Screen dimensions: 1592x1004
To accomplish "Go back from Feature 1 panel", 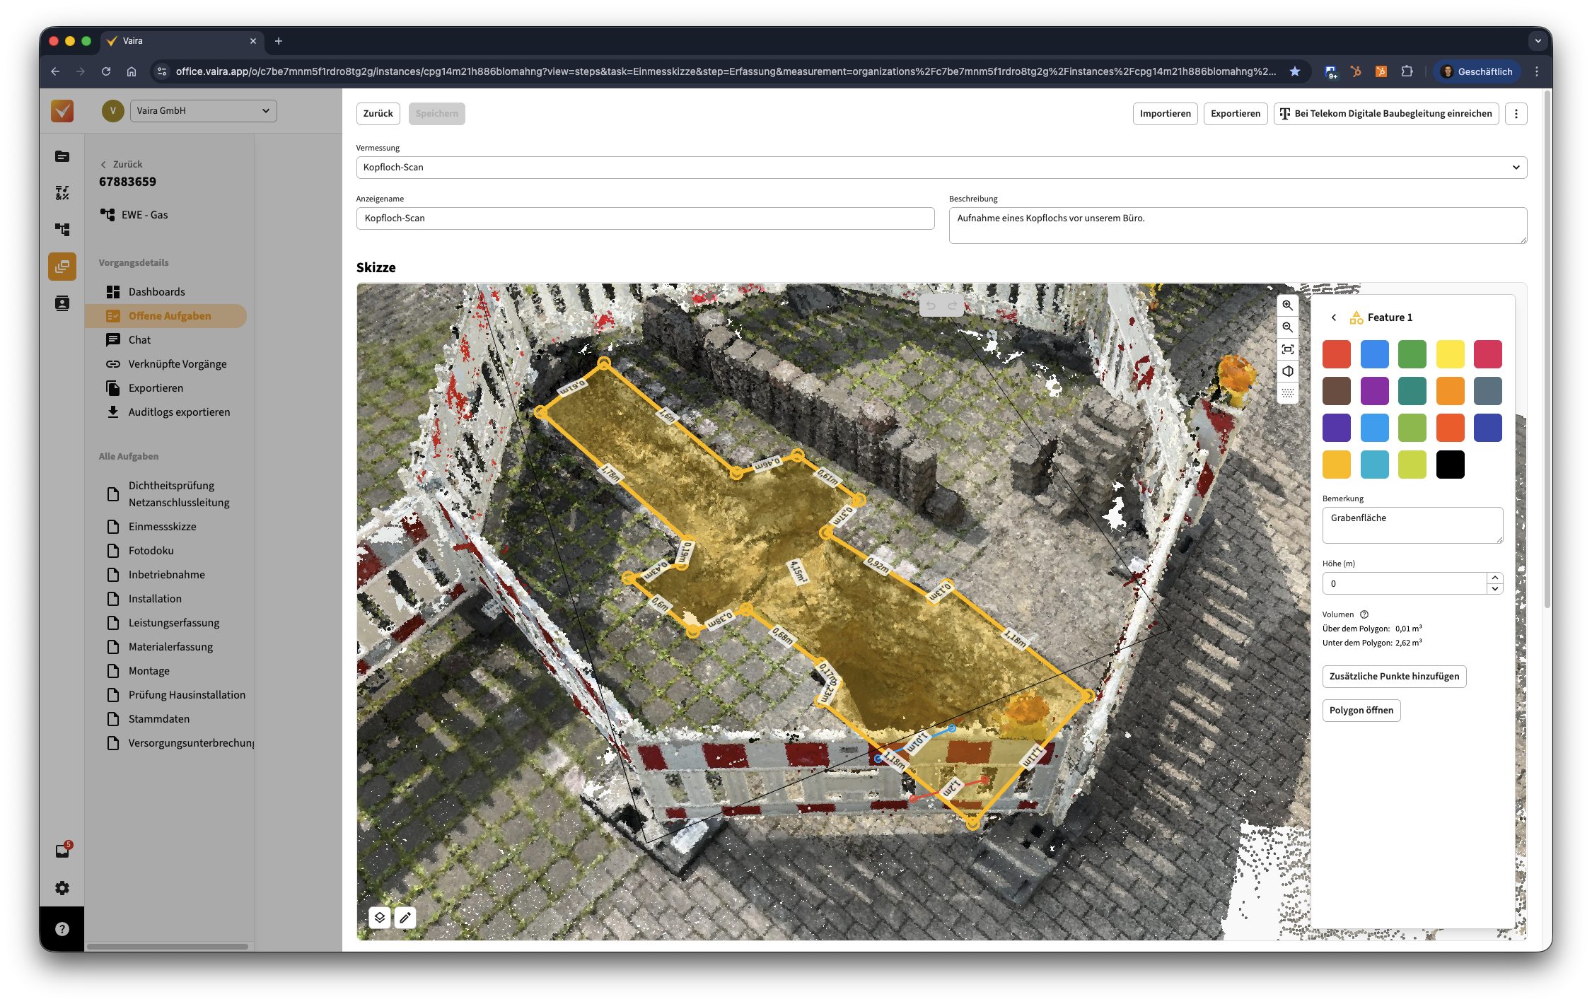I will (x=1334, y=317).
